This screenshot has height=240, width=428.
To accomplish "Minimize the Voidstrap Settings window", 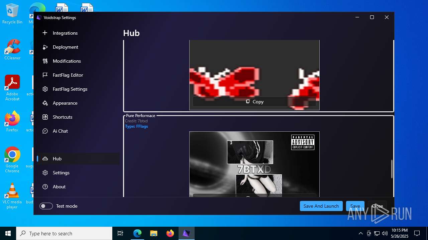I will click(x=357, y=17).
